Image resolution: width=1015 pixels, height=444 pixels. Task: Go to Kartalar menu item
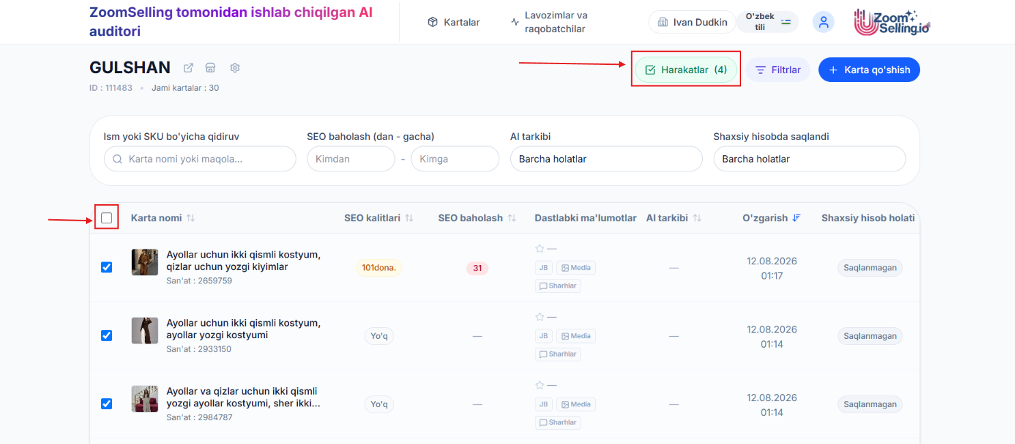(x=454, y=22)
